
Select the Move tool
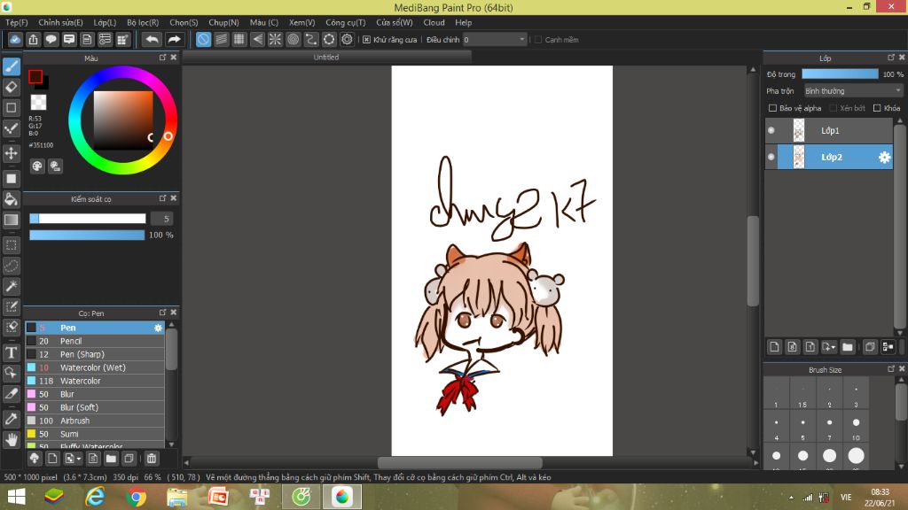[x=12, y=153]
